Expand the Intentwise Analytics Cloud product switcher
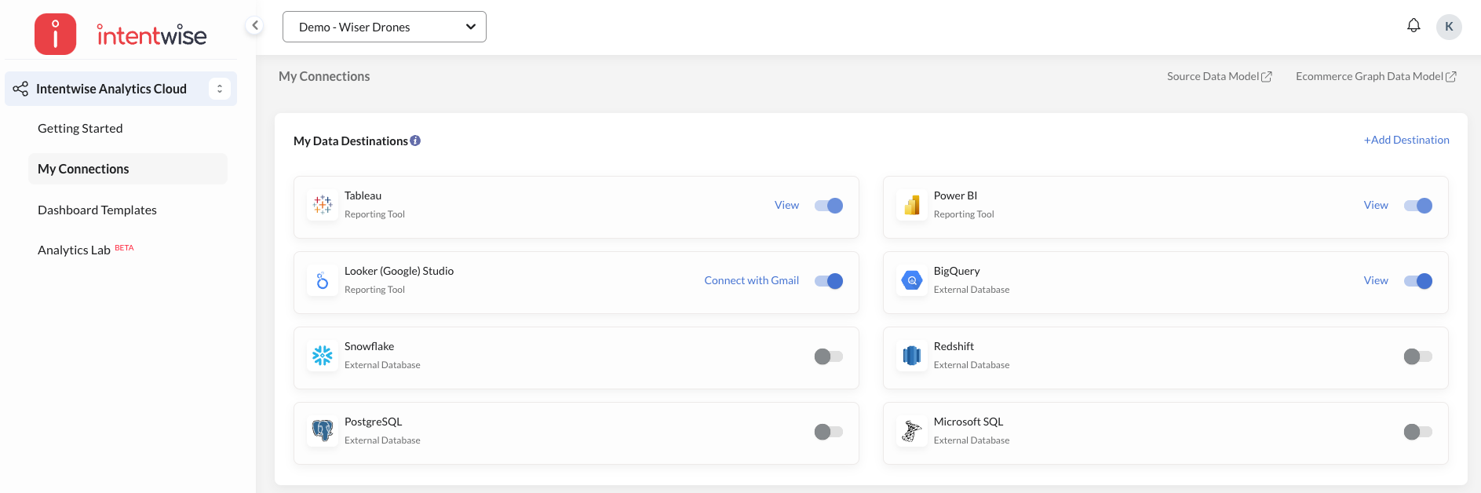 click(220, 89)
